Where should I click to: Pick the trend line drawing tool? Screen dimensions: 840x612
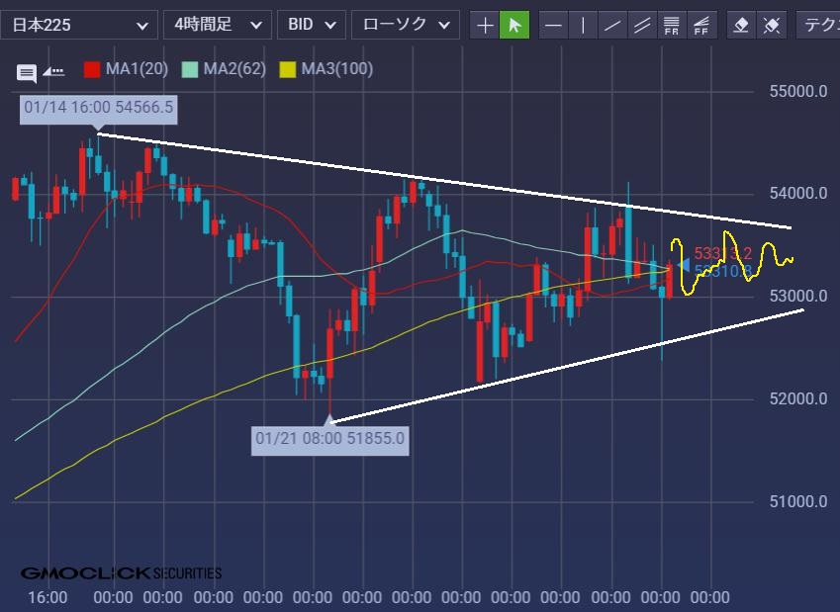pos(613,25)
